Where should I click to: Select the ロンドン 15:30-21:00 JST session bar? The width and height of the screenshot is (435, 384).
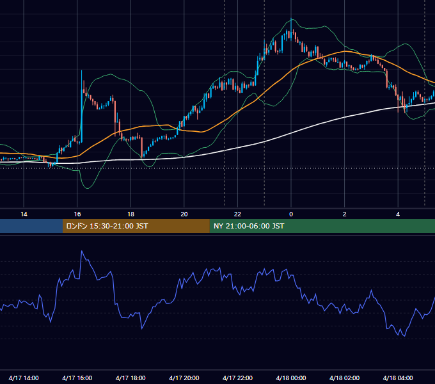coord(136,226)
